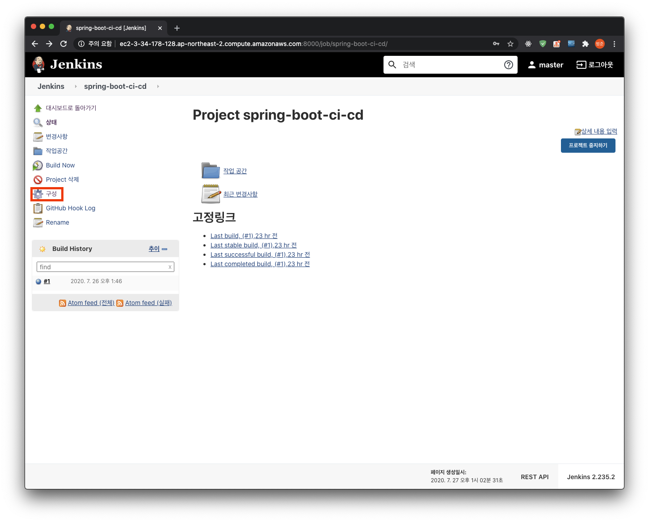Open 구성 configuration link
This screenshot has height=522, width=649.
[51, 194]
